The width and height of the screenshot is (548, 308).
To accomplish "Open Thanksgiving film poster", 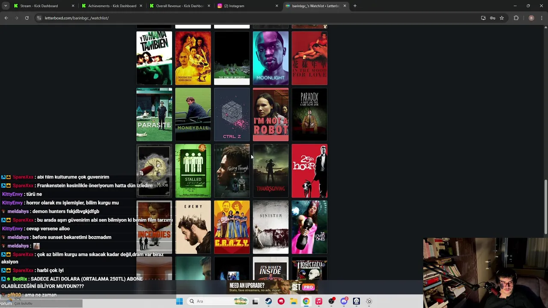I will click(271, 171).
